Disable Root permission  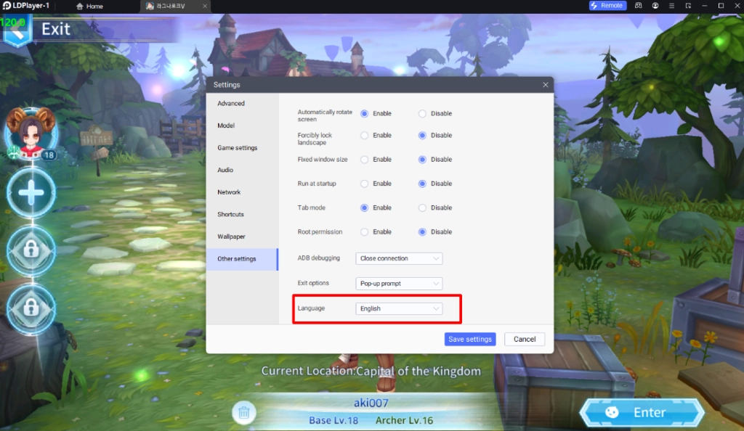click(422, 232)
